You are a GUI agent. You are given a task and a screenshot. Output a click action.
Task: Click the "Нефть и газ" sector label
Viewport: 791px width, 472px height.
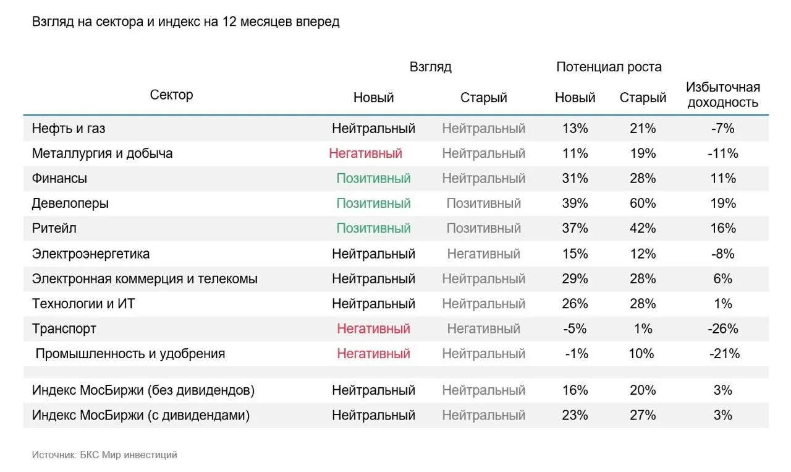coord(69,129)
